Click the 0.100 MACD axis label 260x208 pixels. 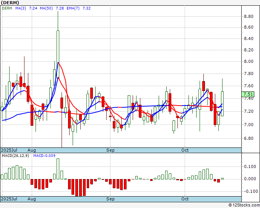click(250, 166)
